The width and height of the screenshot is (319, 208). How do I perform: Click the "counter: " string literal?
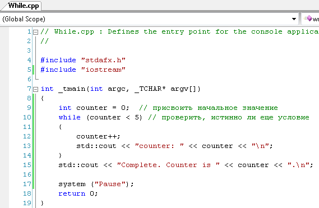(159, 146)
